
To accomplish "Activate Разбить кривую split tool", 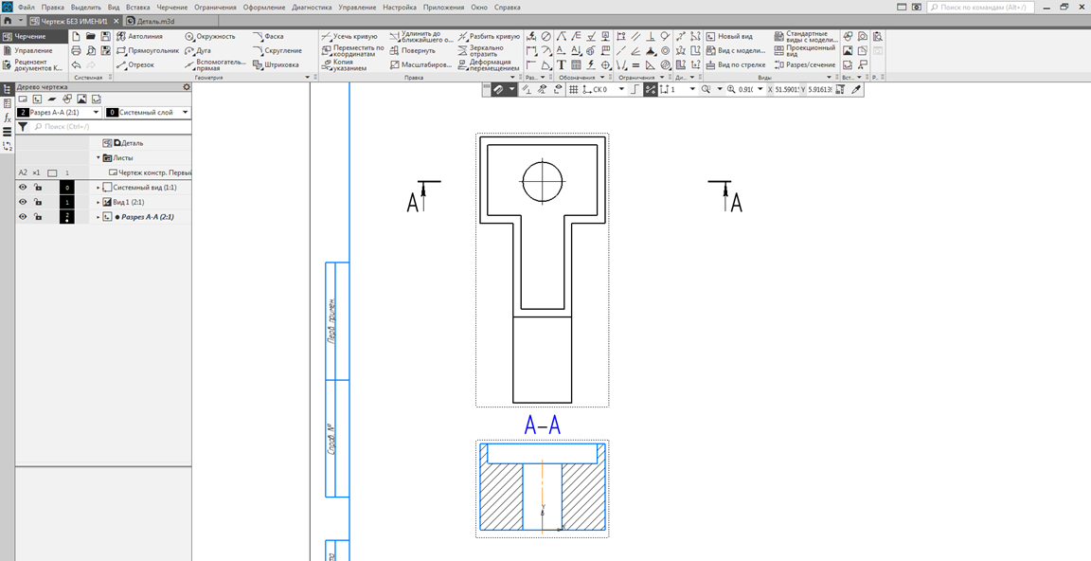I will click(x=489, y=36).
